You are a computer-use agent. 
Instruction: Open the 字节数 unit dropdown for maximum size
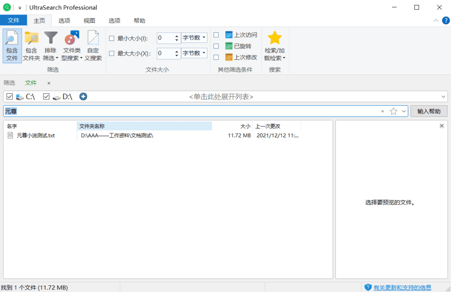(194, 53)
